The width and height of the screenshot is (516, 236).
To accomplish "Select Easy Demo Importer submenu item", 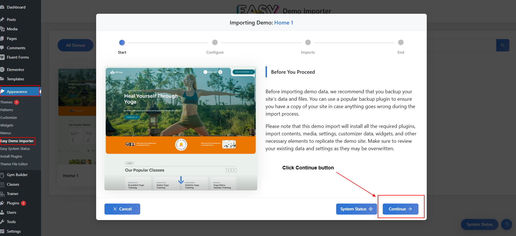I will pos(17,141).
